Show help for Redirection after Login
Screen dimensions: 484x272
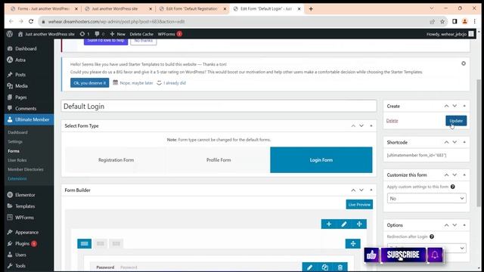pyautogui.click(x=432, y=236)
